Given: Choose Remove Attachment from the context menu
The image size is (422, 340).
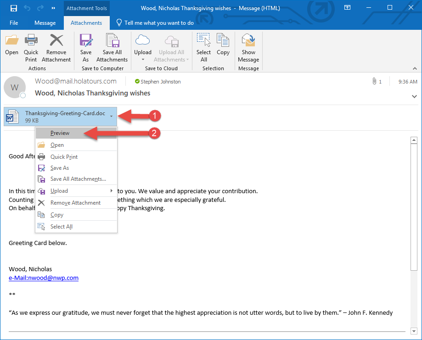Looking at the screenshot, I should (x=76, y=203).
